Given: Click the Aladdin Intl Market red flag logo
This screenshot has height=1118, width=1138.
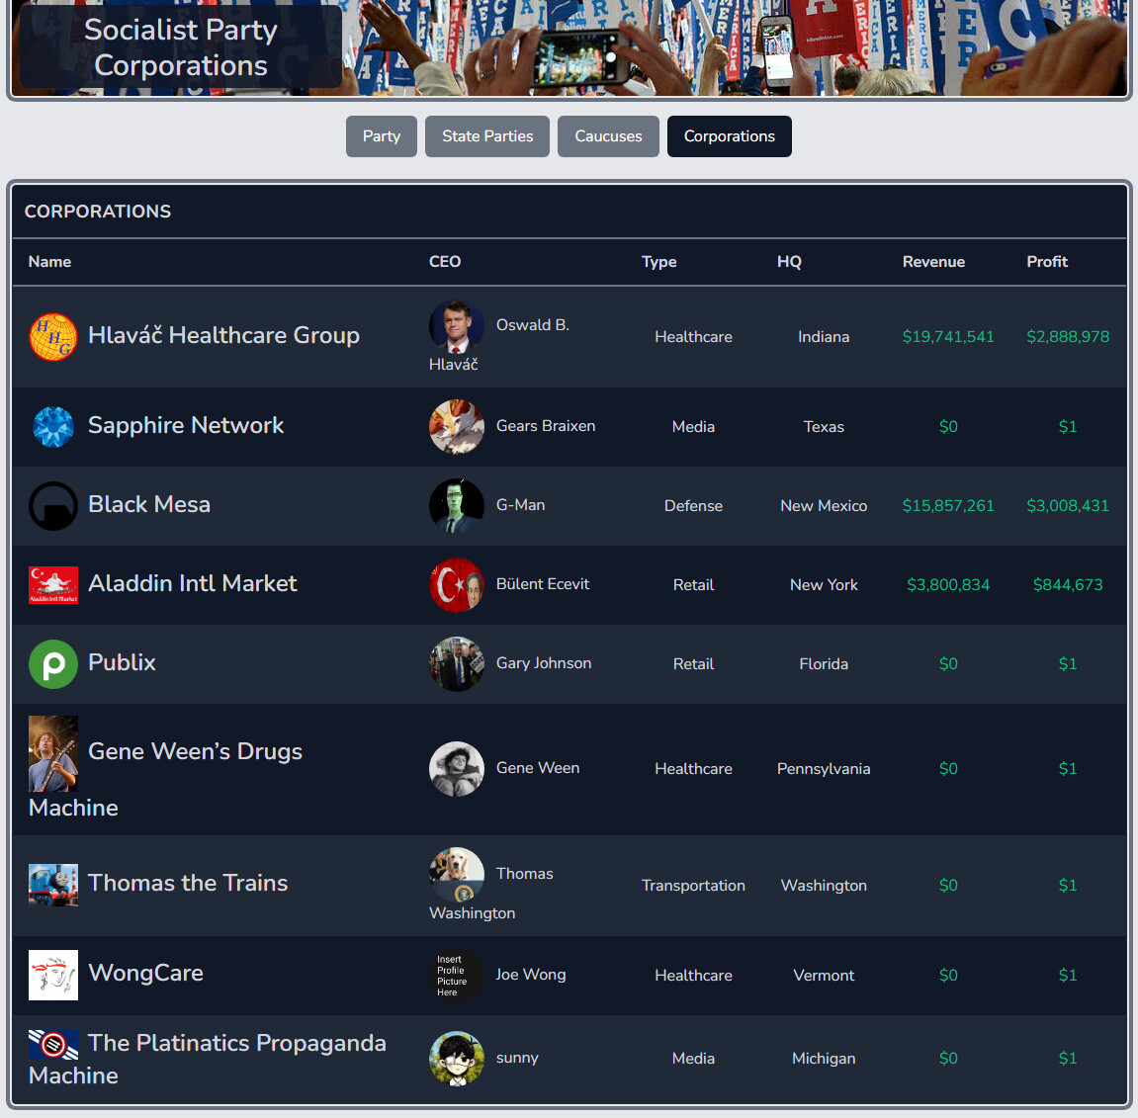Looking at the screenshot, I should (52, 584).
